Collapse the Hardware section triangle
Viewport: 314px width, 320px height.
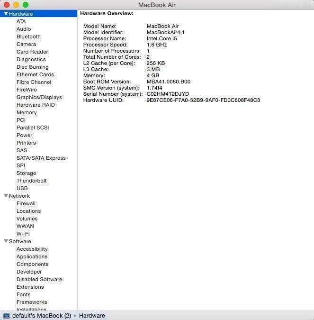6,14
